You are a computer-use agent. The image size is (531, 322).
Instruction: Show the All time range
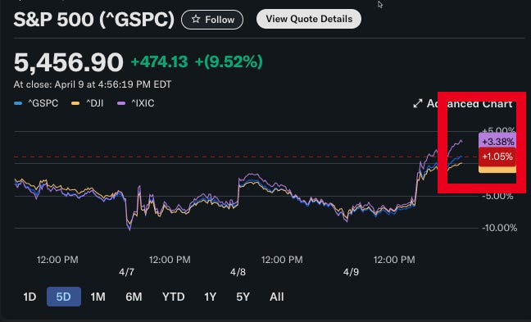point(277,297)
